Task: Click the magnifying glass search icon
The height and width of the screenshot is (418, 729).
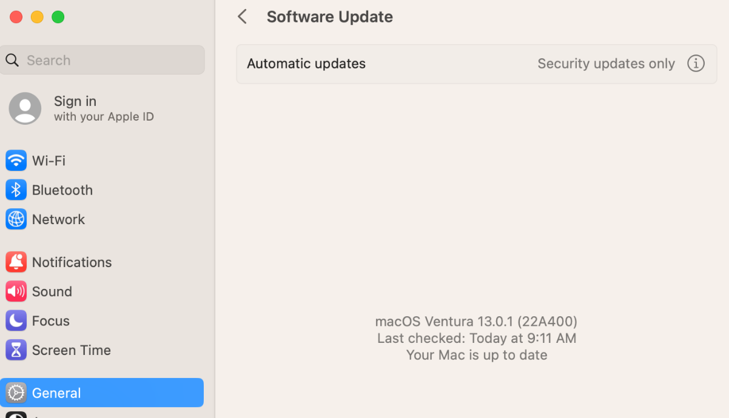Action: 12,60
